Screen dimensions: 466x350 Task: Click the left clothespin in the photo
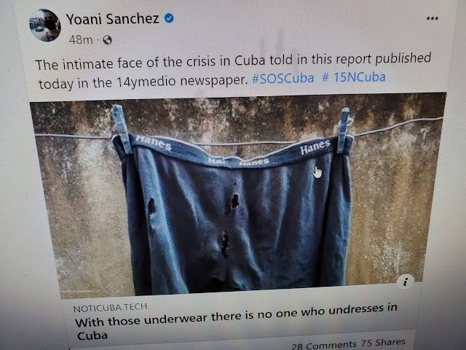tap(122, 129)
